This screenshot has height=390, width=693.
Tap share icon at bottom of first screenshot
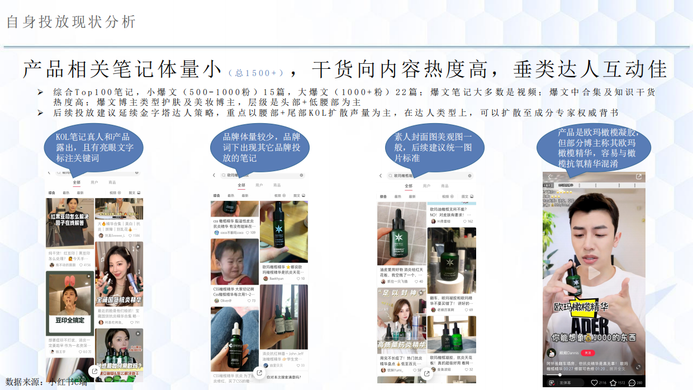tap(94, 370)
